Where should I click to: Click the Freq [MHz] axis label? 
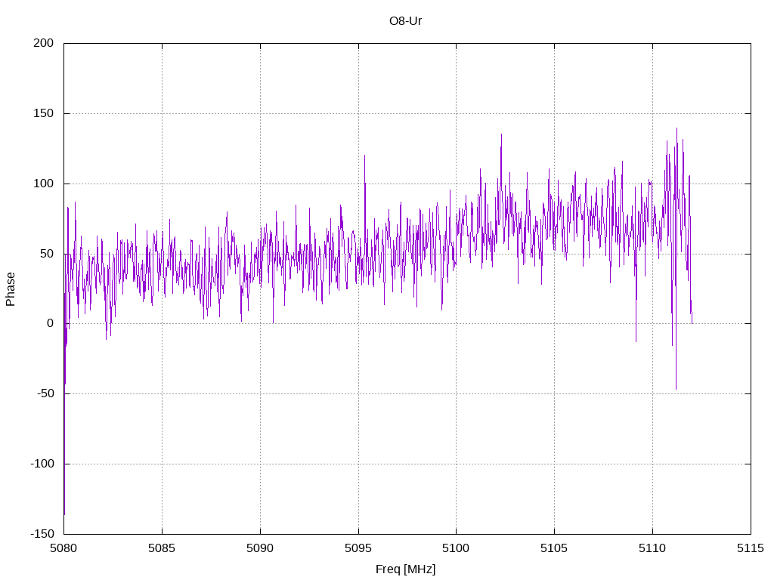click(405, 569)
